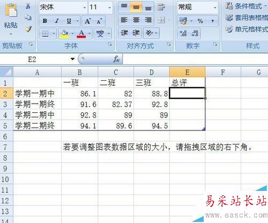This screenshot has height=223, width=268.
Task: Click the Select All corner button
Action: click(6, 72)
